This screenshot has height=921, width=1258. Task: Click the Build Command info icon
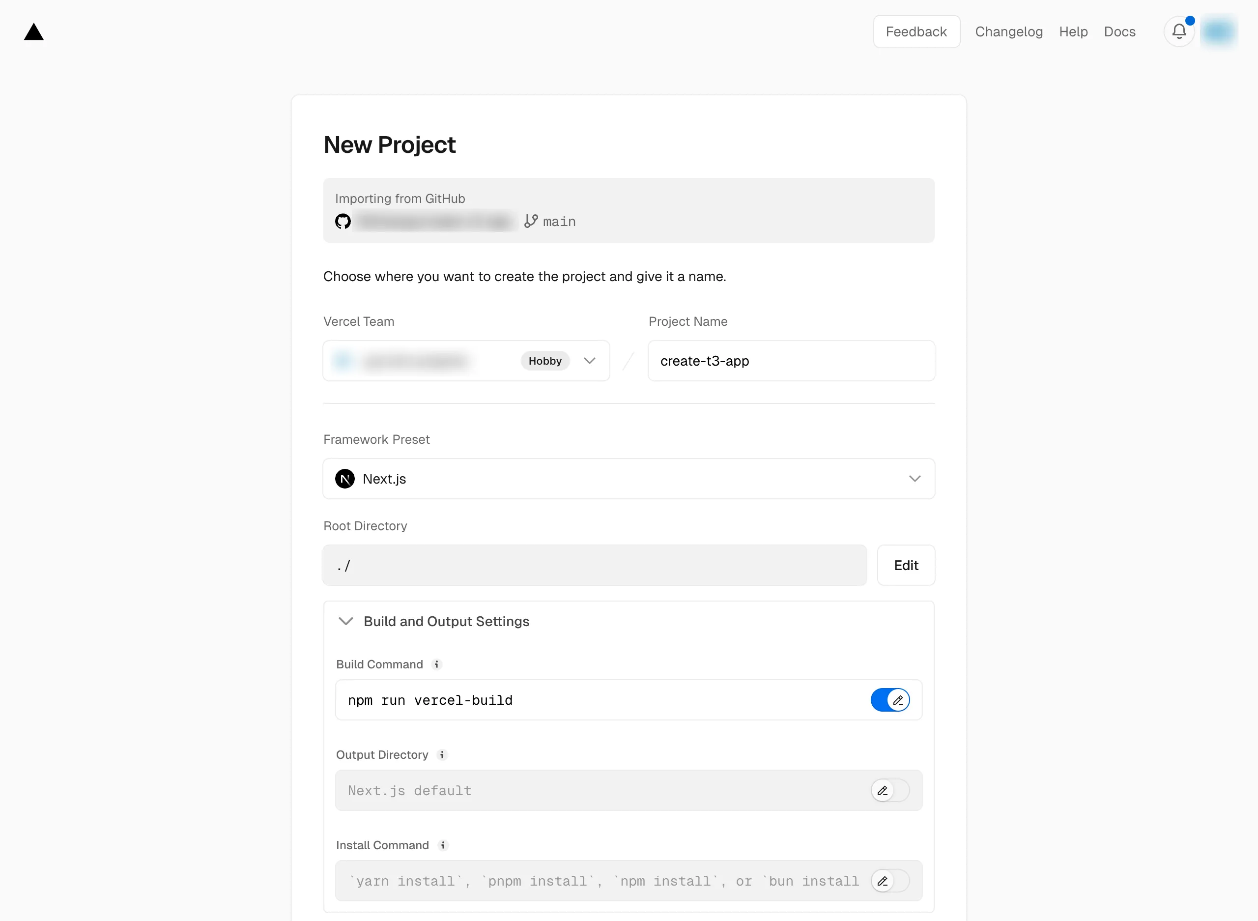(437, 664)
